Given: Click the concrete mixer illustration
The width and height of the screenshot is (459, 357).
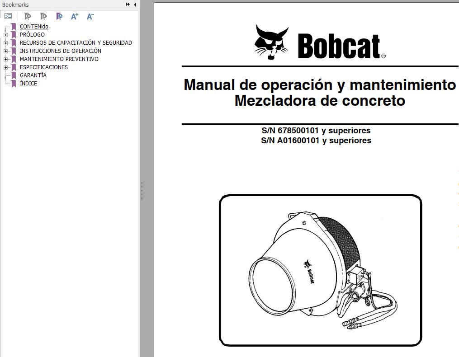Looking at the screenshot, I should (x=320, y=270).
